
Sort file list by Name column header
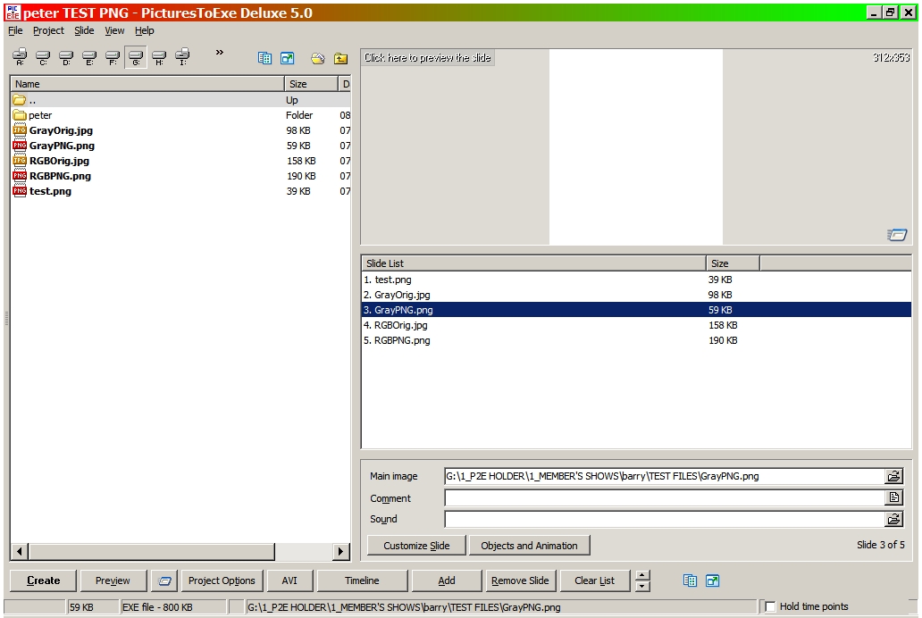point(147,84)
